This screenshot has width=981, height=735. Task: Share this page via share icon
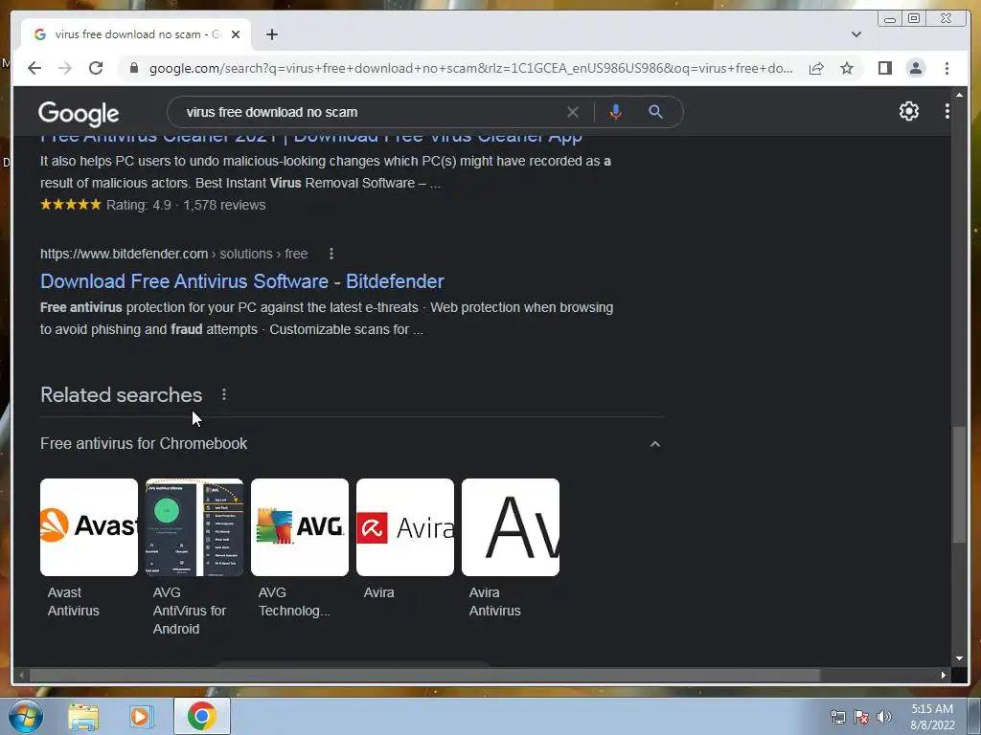[816, 68]
